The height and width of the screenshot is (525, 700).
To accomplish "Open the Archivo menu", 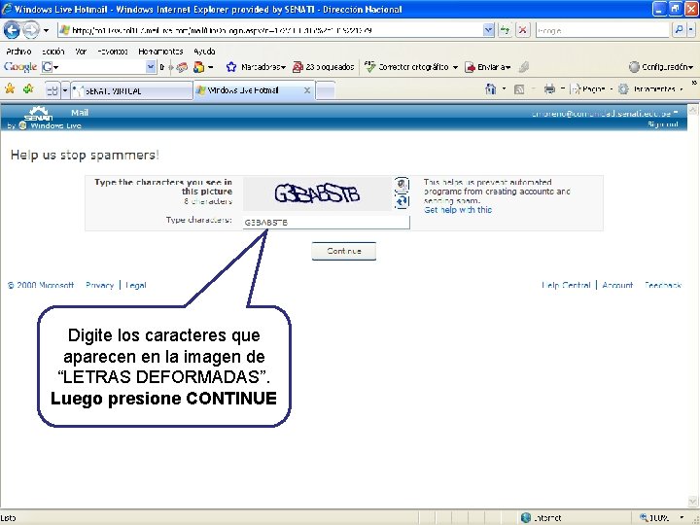I will (x=18, y=52).
